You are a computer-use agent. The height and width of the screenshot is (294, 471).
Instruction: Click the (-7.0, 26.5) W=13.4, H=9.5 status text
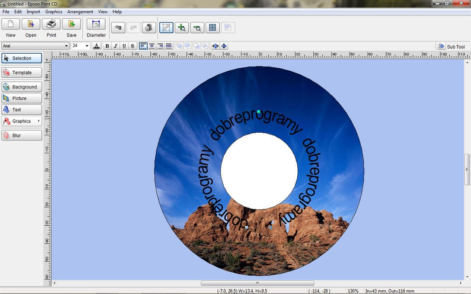coord(242,291)
